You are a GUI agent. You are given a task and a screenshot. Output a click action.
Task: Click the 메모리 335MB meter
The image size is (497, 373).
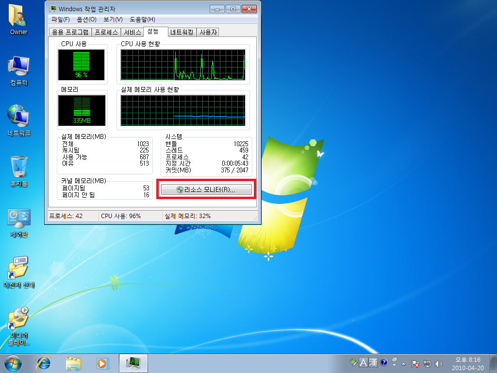82,110
